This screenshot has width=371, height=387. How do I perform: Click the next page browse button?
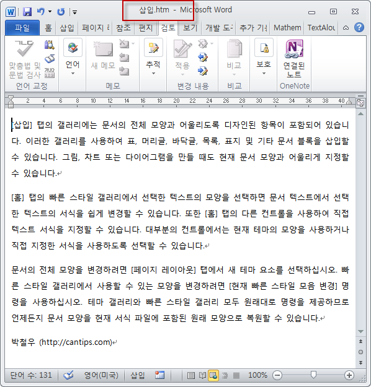(360, 363)
